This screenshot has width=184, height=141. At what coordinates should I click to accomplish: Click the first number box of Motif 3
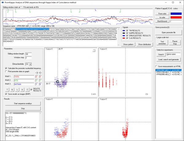[x=36, y=84]
